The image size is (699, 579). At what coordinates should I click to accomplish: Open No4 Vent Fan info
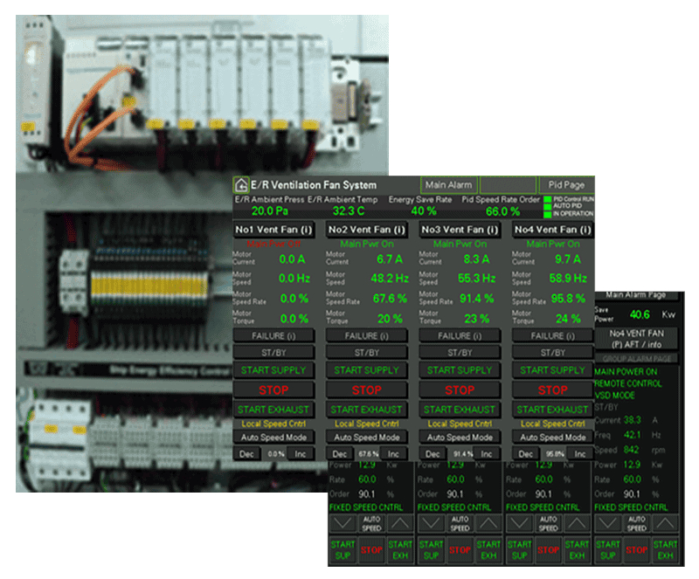tap(553, 230)
